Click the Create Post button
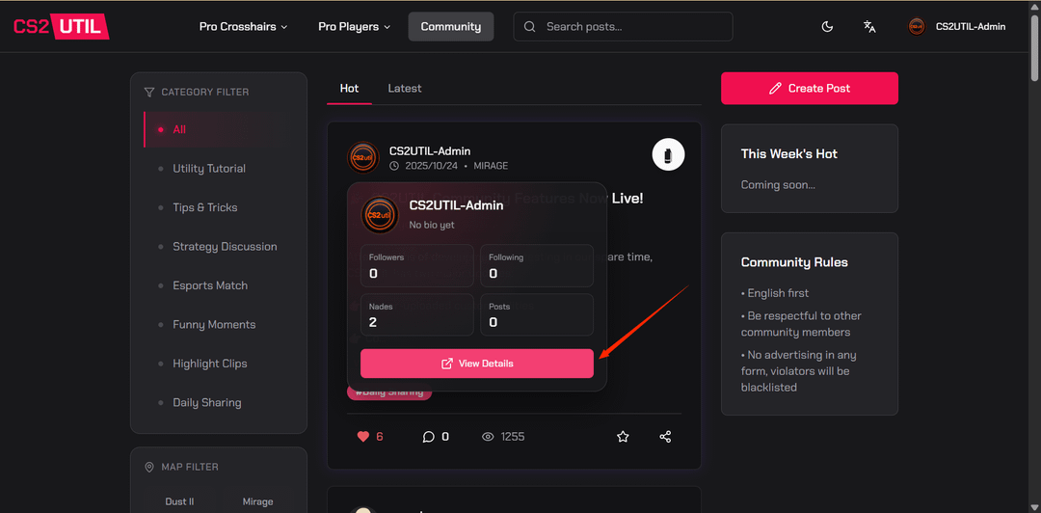Viewport: 1041px width, 513px height. coord(809,89)
